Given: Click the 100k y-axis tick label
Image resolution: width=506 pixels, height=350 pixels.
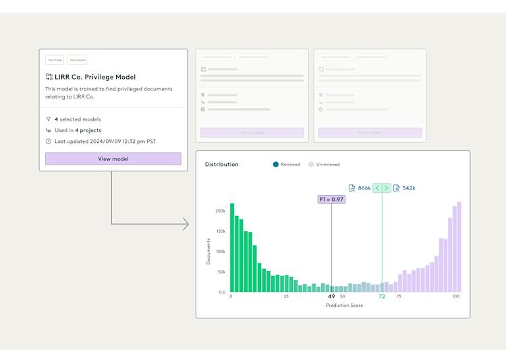Looking at the screenshot, I should 221,252.
